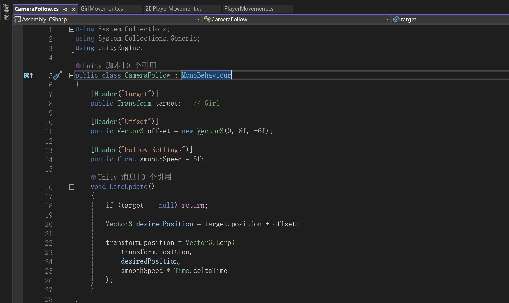Click the Unity message CodeLens icon above LateUpdate
Viewport: 509px width, 303px height.
pyautogui.click(x=94, y=177)
